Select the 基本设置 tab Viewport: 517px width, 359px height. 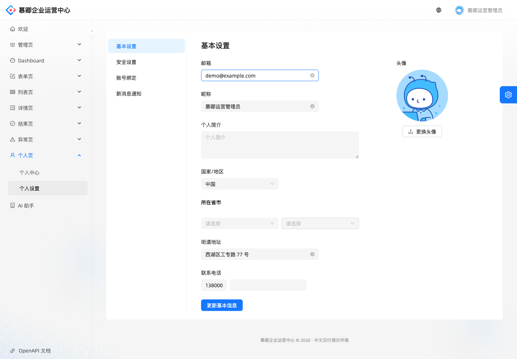pos(146,46)
